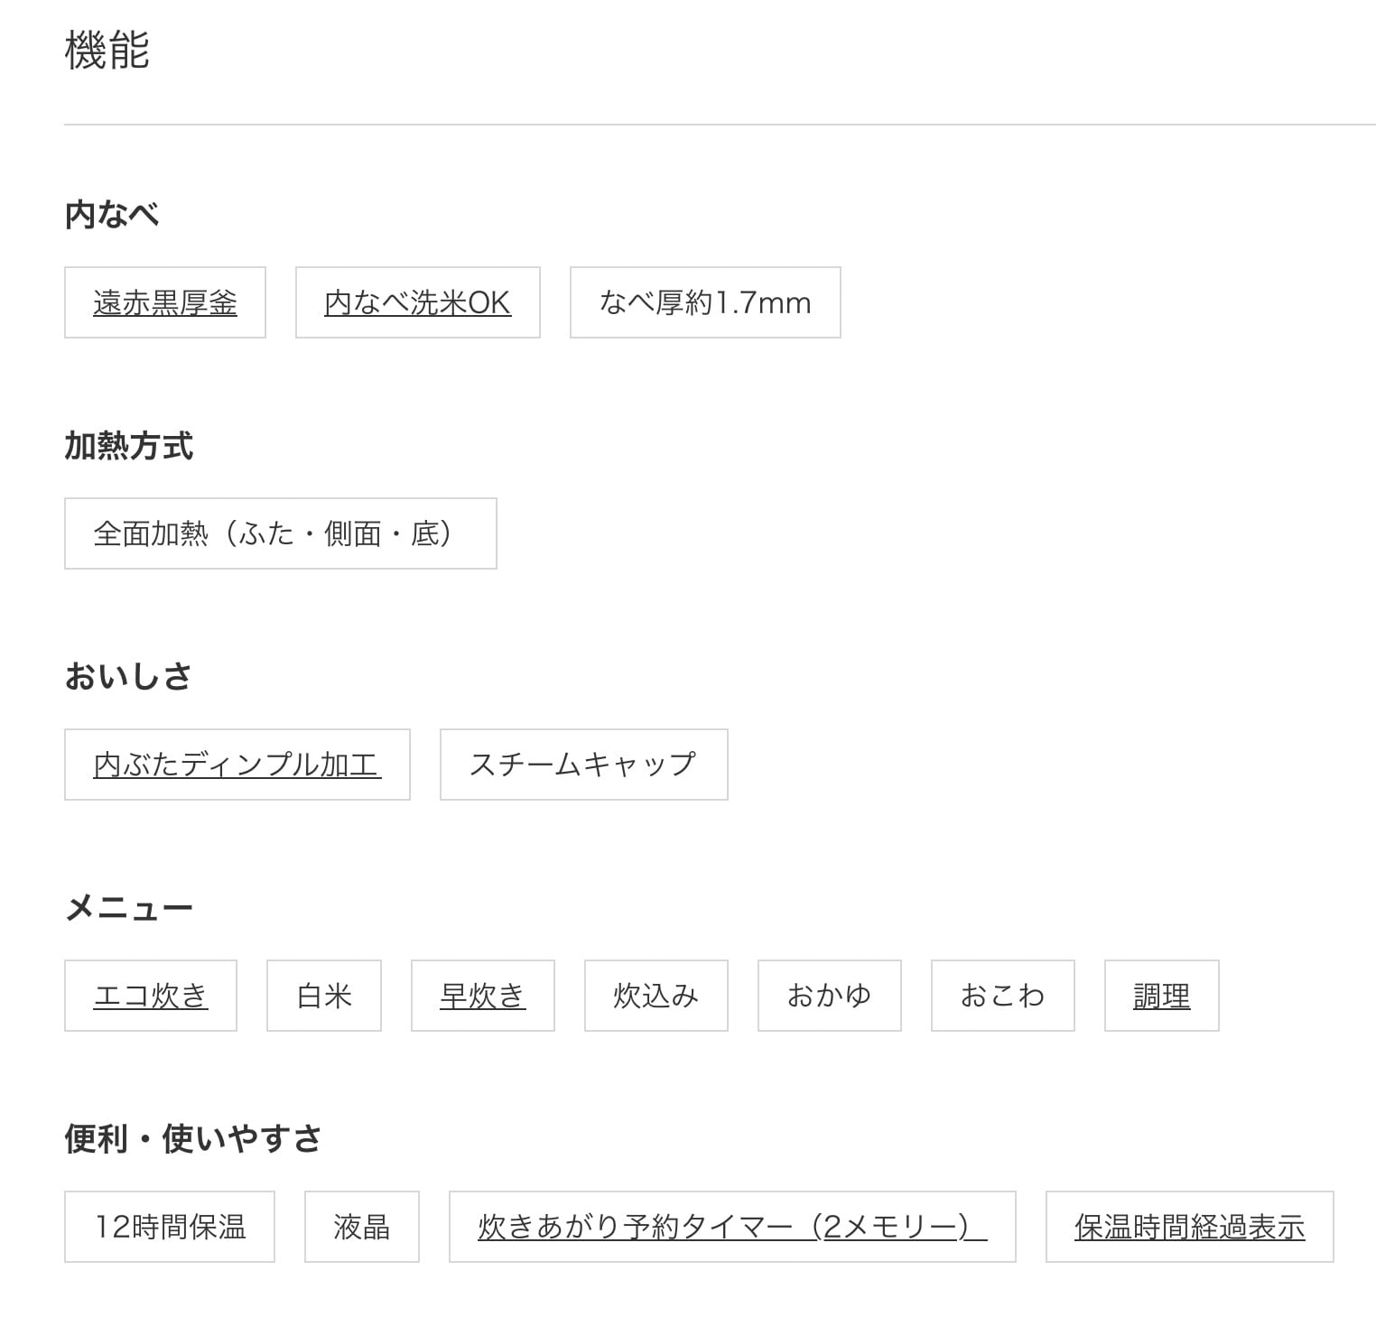Click the 便利・使いやすさ category heading
This screenshot has width=1376, height=1326.
(193, 1139)
